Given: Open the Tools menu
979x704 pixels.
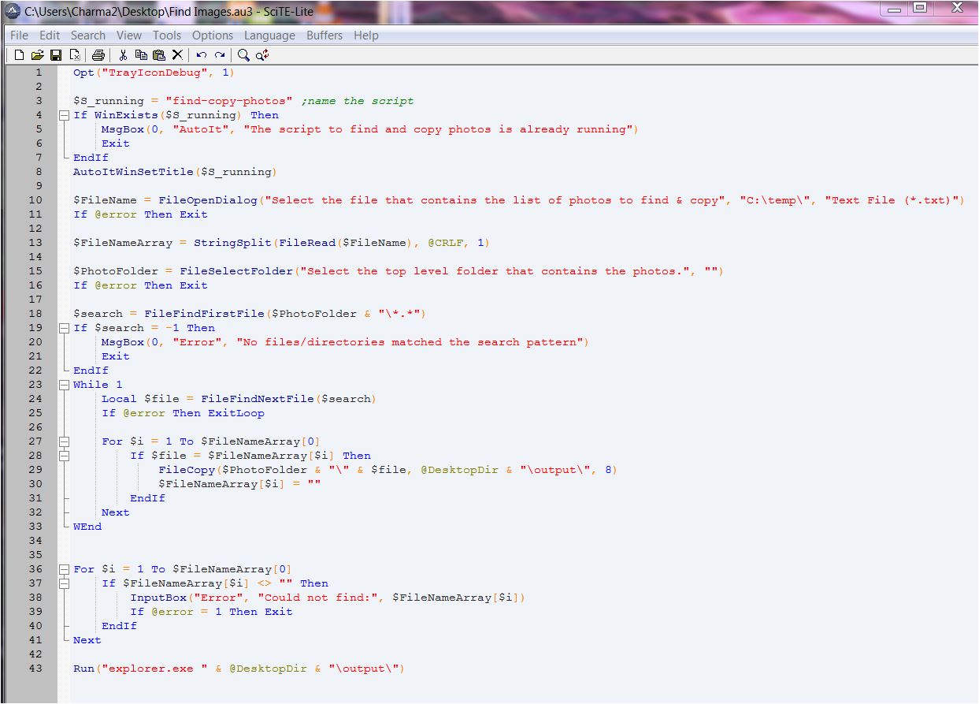Looking at the screenshot, I should [166, 35].
